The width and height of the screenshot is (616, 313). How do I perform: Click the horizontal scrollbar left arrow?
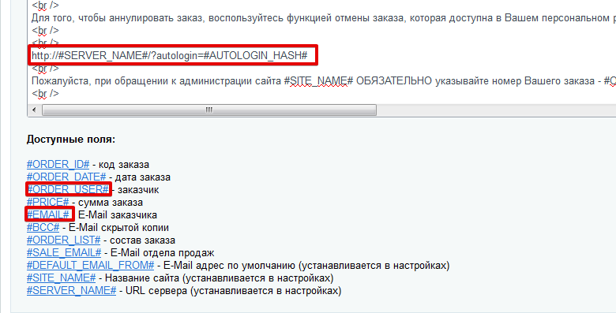pyautogui.click(x=34, y=110)
